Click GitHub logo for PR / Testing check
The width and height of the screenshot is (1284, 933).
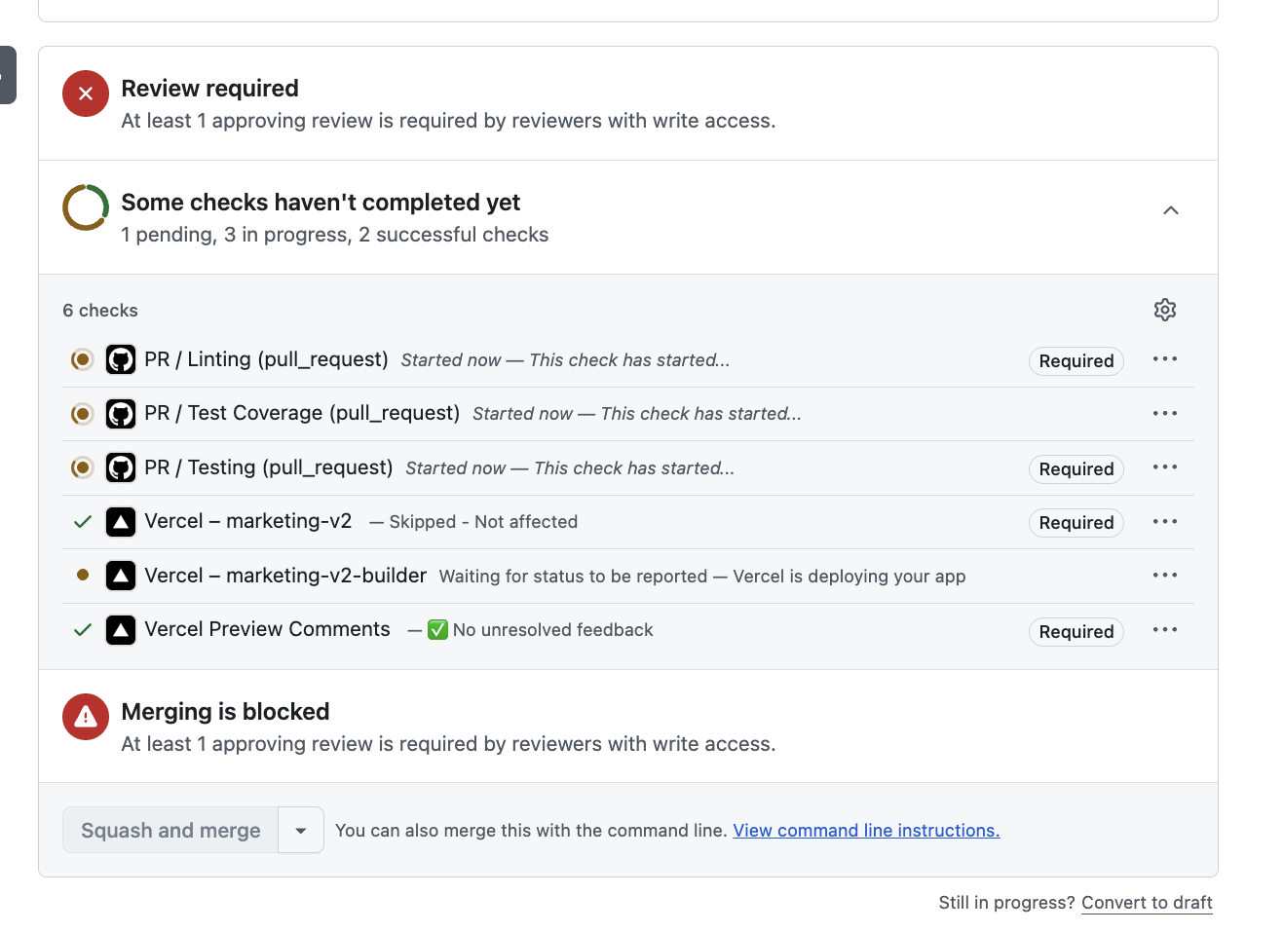121,467
